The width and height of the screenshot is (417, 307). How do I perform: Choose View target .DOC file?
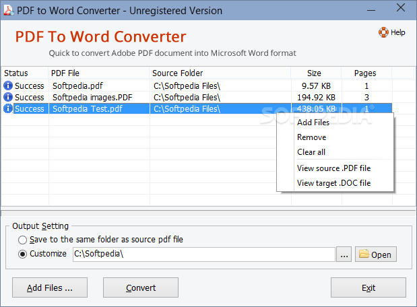click(x=335, y=183)
